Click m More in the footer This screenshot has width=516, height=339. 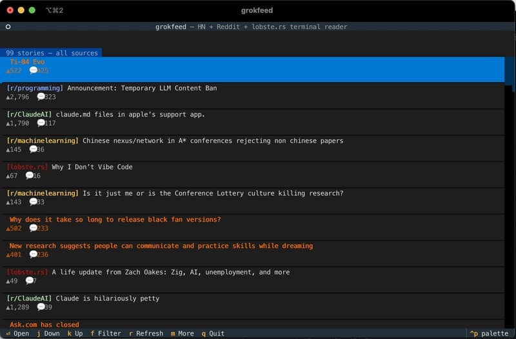point(183,333)
